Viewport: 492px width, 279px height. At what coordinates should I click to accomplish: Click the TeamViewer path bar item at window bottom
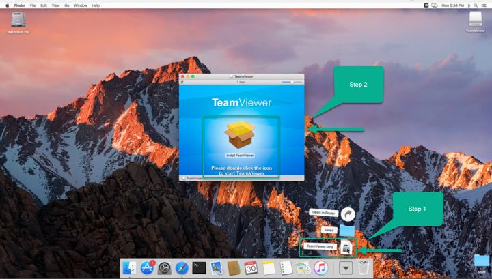192,178
